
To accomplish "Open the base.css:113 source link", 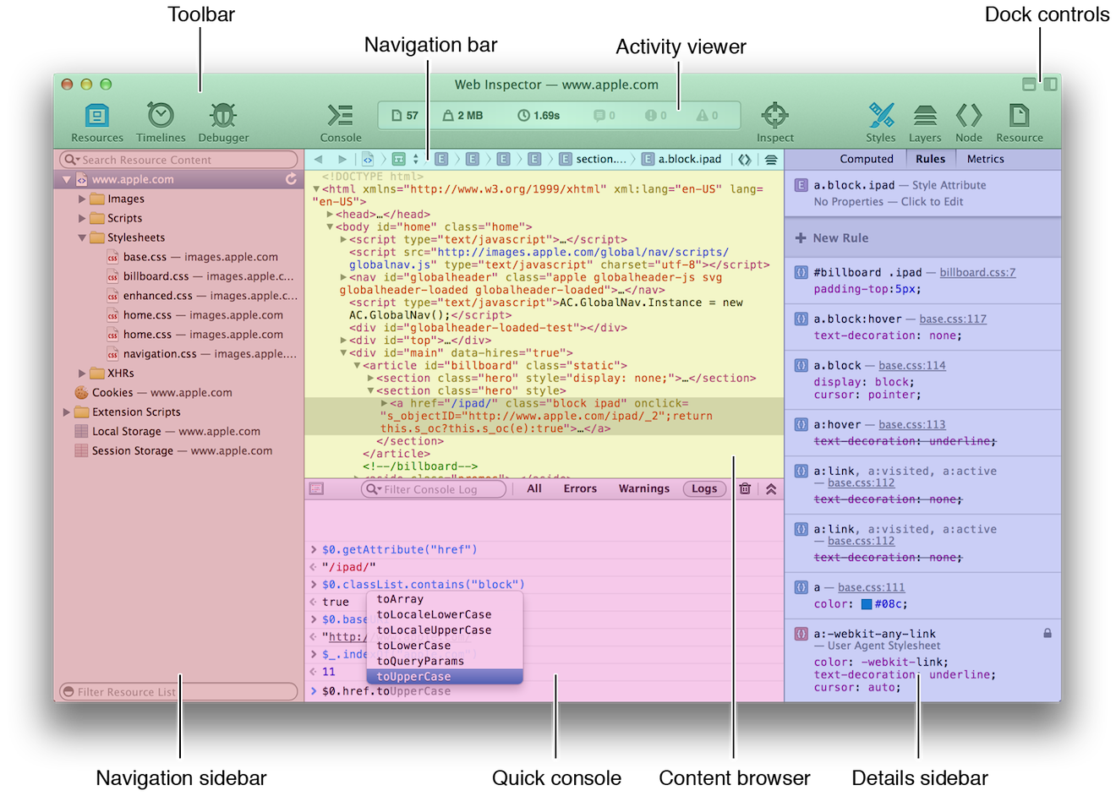I will pos(912,424).
